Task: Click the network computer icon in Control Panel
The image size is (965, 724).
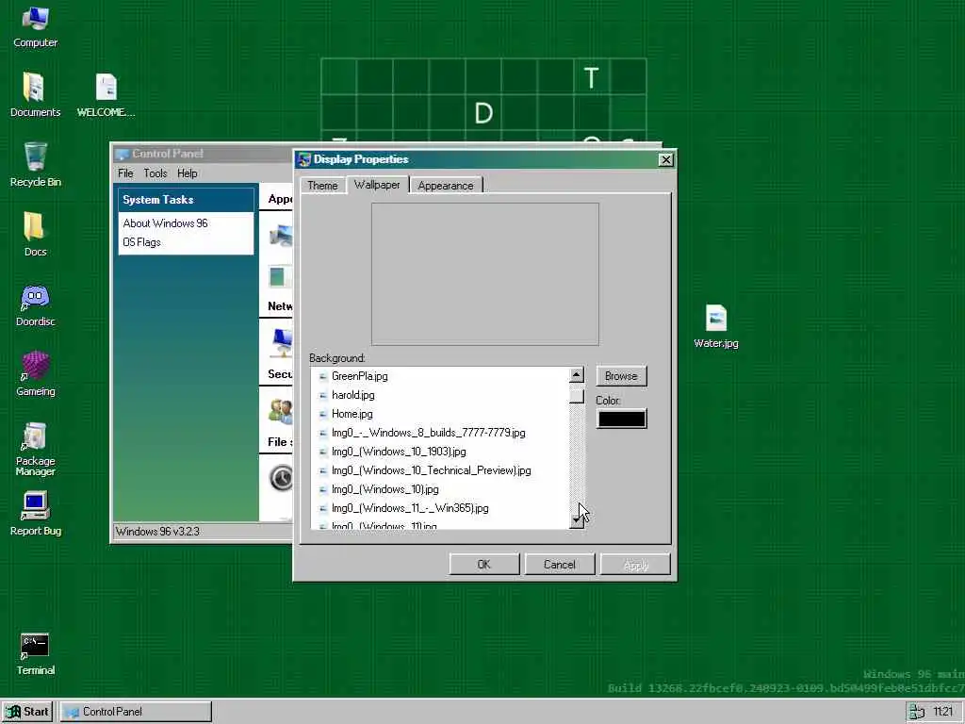Action: pos(281,342)
